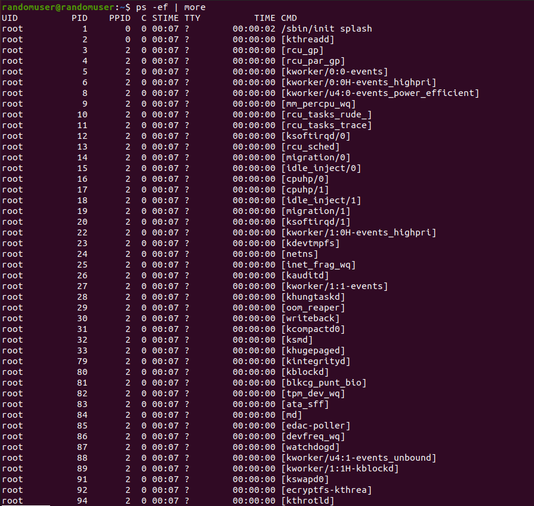The width and height of the screenshot is (534, 506).
Task: Click the PID column header
Action: click(x=79, y=18)
